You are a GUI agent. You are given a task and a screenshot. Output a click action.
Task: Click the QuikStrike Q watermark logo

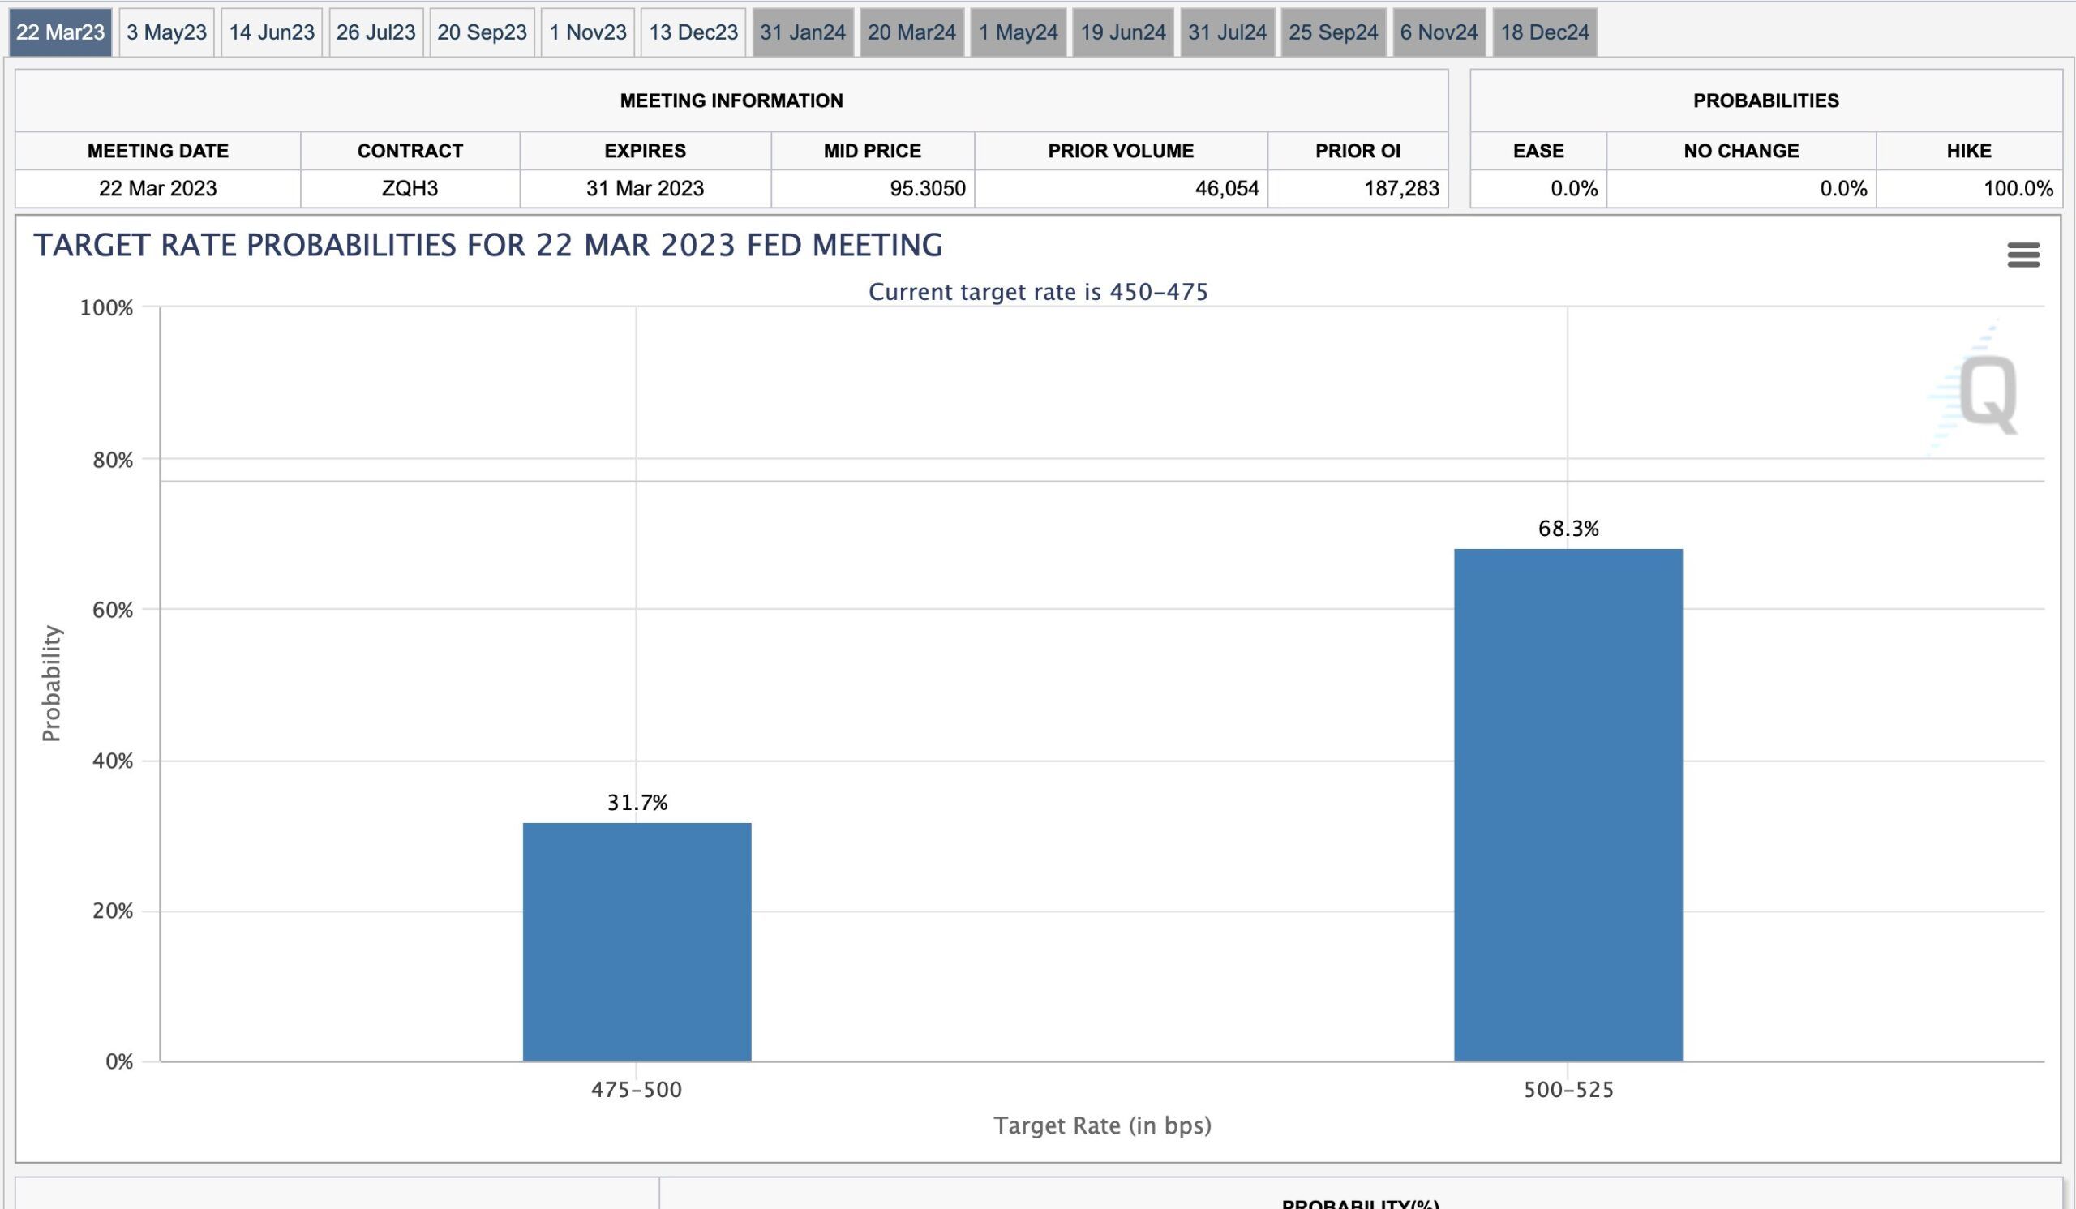click(x=1986, y=393)
